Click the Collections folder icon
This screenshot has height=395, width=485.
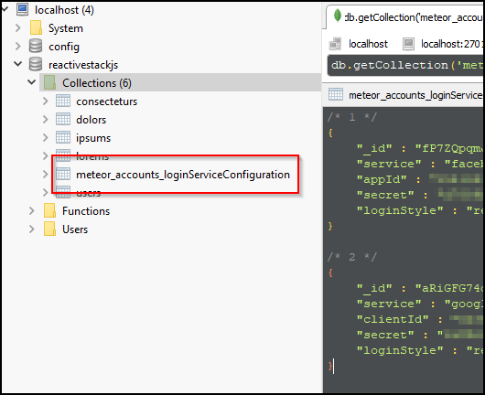[49, 82]
